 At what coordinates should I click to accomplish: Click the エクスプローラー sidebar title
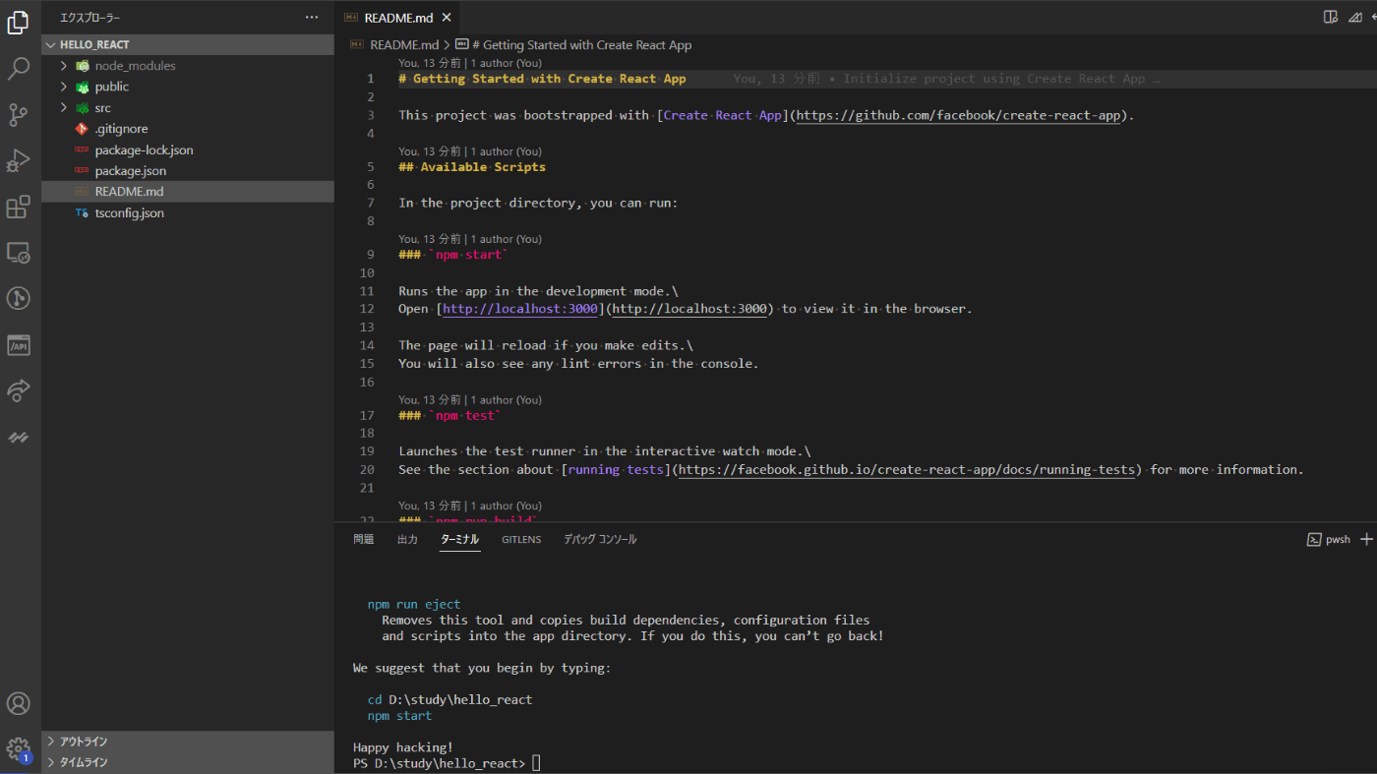[x=90, y=18]
